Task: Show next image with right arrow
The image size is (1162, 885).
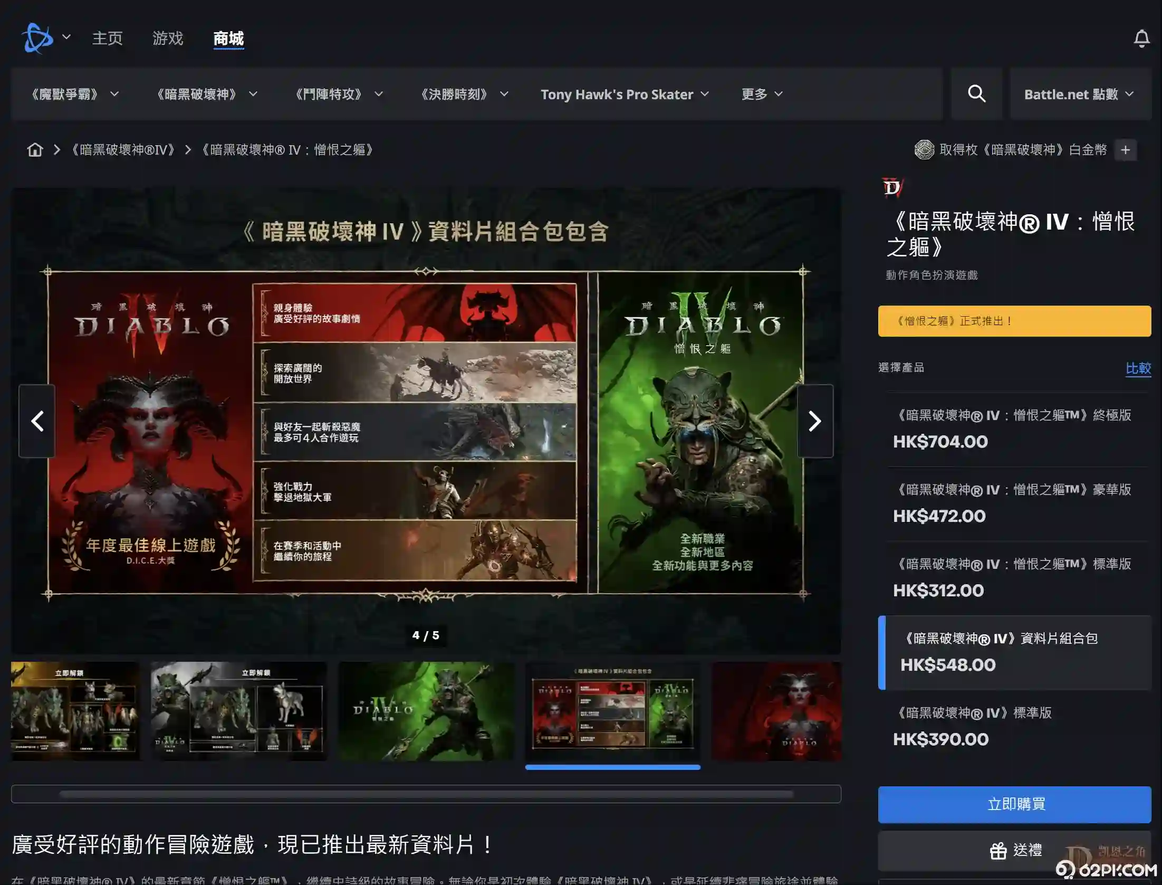Action: pyautogui.click(x=815, y=421)
